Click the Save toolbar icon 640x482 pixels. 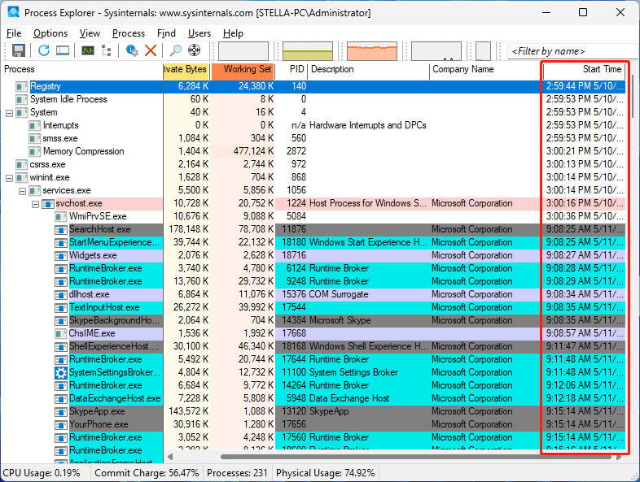pos(19,50)
